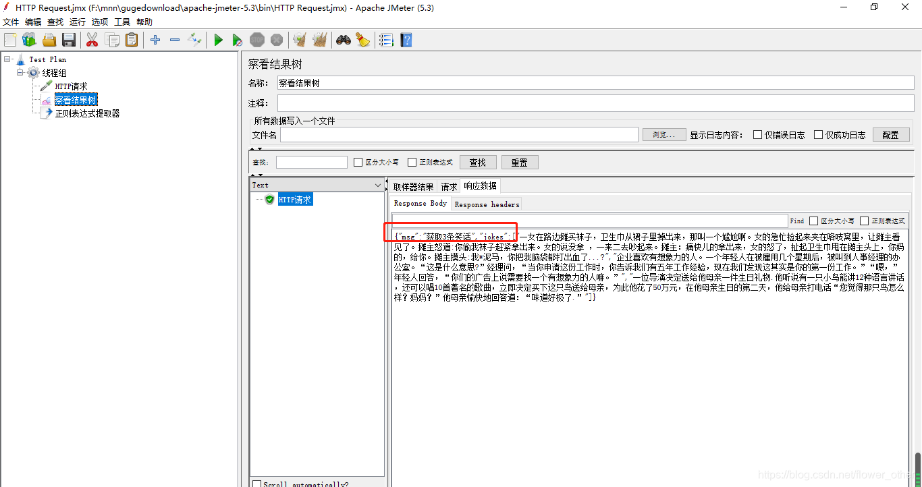922x487 pixels.
Task: Start the test with green arrow
Action: pos(218,40)
